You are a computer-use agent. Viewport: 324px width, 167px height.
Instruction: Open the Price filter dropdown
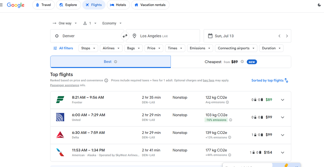[x=154, y=48]
